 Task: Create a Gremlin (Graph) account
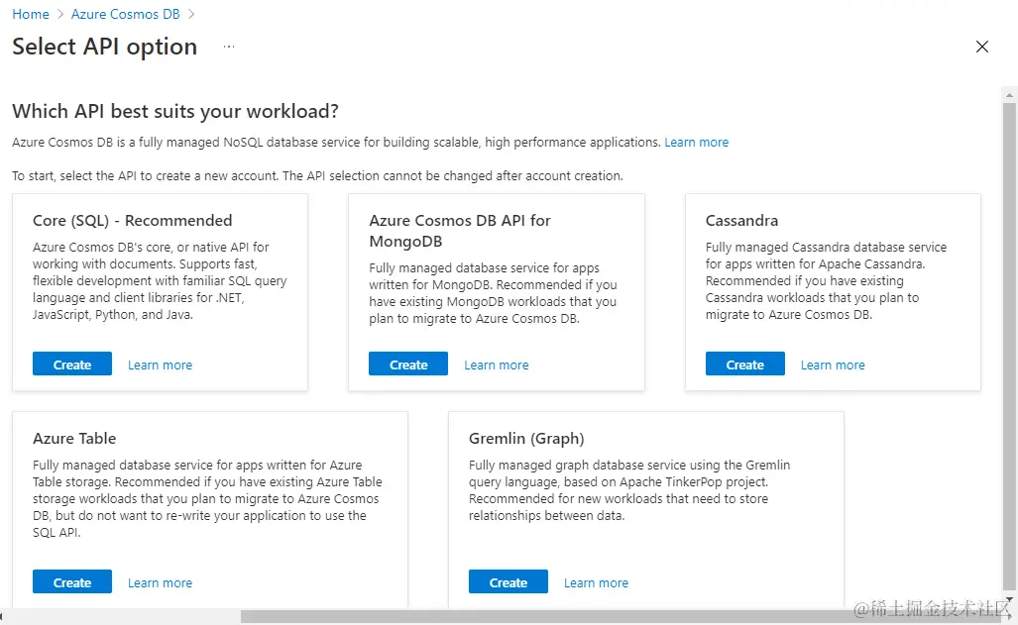click(x=508, y=582)
